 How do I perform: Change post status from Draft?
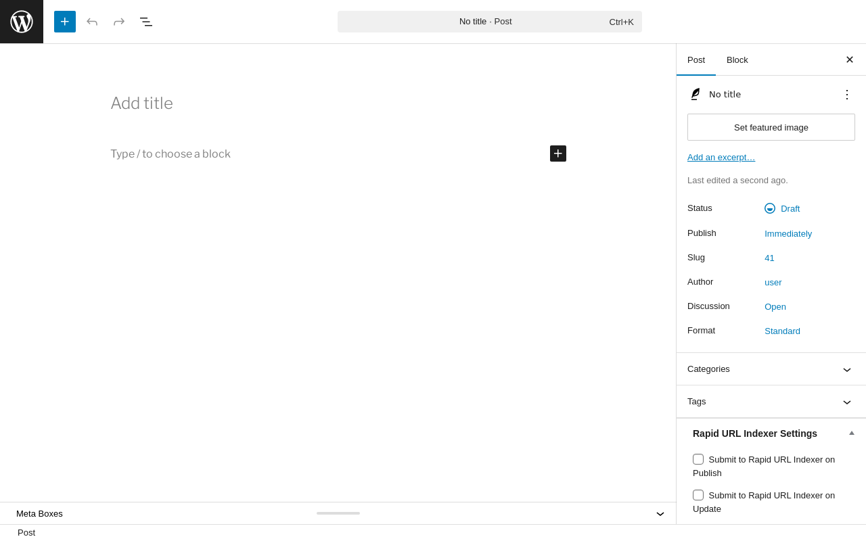pyautogui.click(x=782, y=208)
